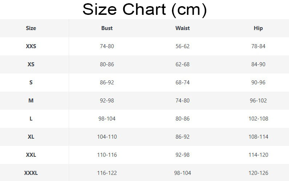Click the XXS bust value 74-80
The width and height of the screenshot is (289, 181).
[107, 46]
